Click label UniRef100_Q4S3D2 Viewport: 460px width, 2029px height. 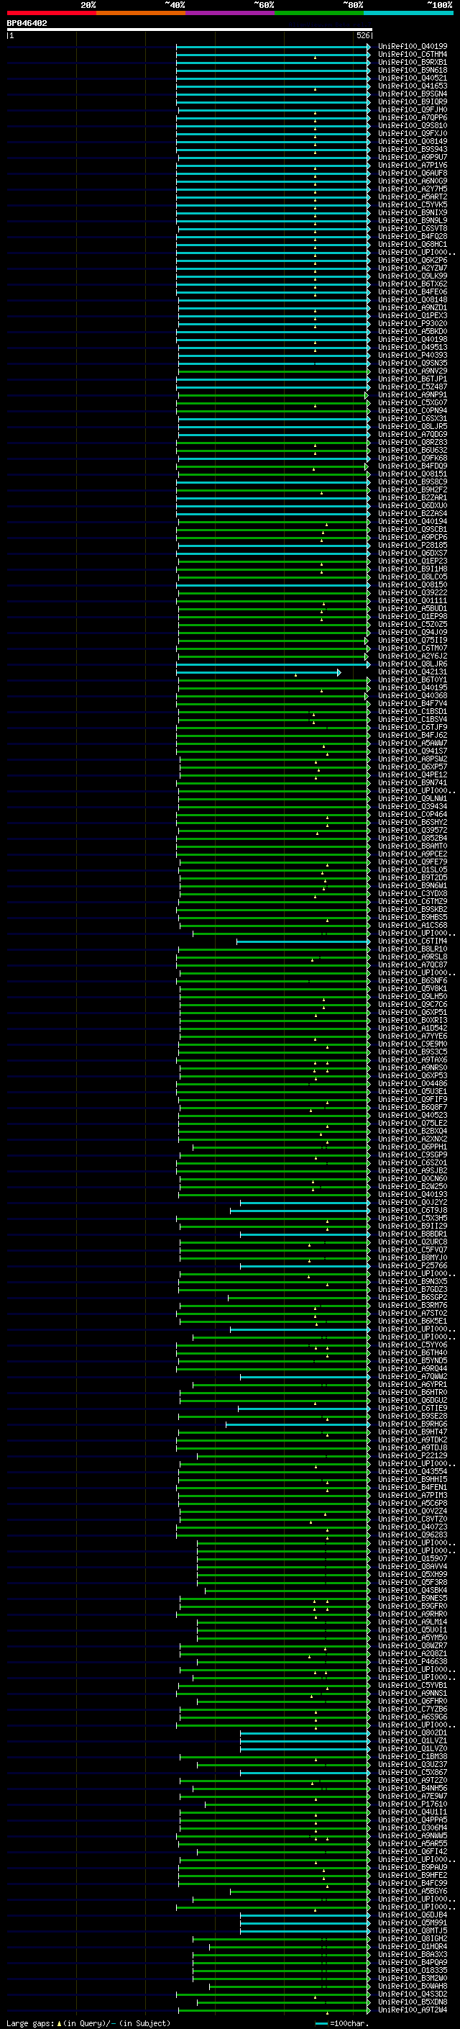click(x=413, y=1994)
